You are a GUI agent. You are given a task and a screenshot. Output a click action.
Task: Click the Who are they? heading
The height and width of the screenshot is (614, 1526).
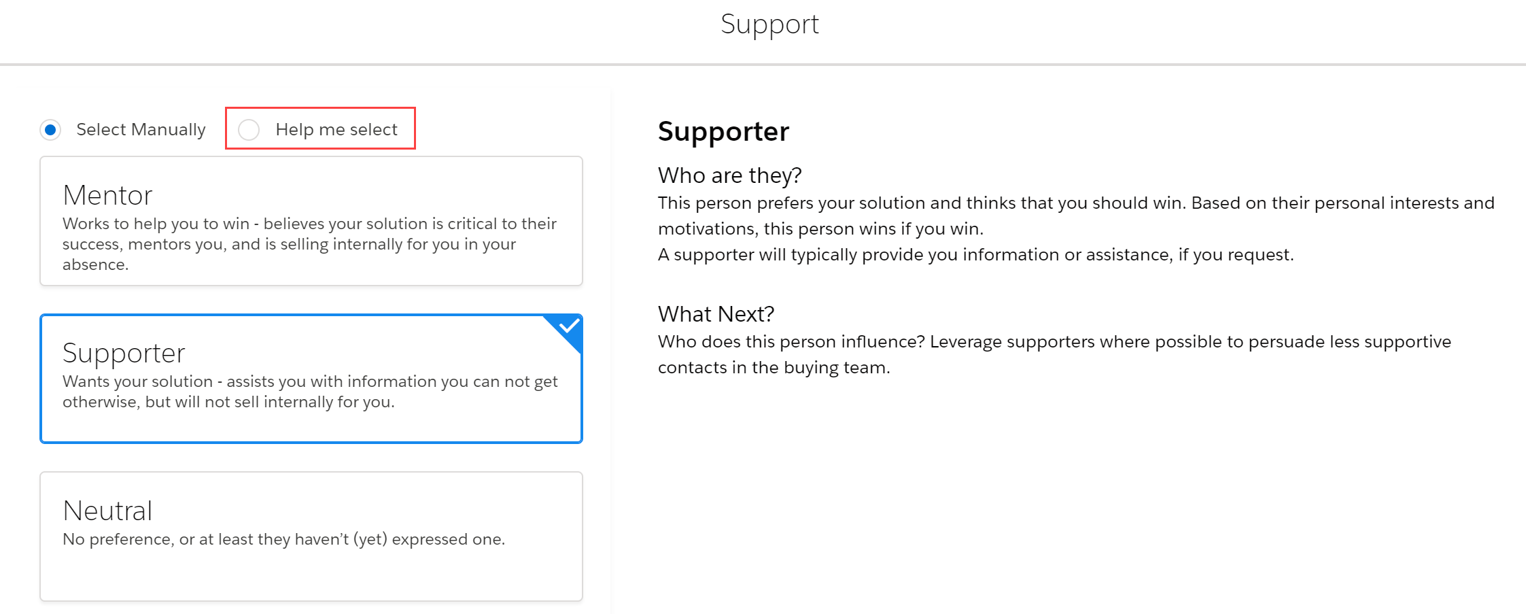pyautogui.click(x=730, y=175)
